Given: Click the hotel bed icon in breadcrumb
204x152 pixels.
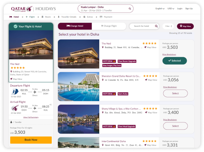Looking at the screenshot, I should point(11,17).
